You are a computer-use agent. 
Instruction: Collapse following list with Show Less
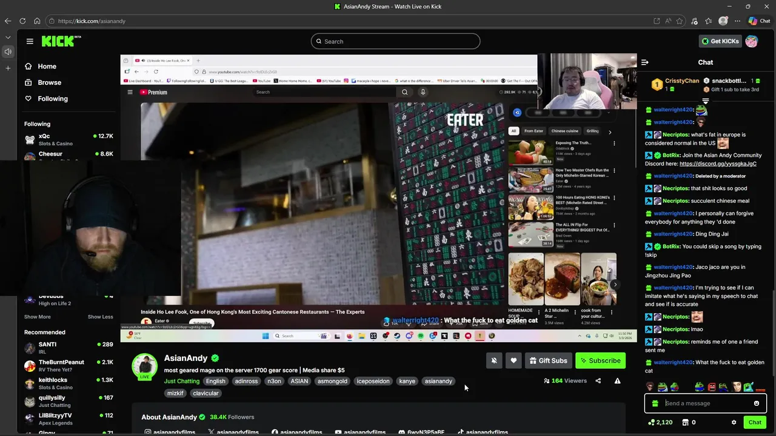pyautogui.click(x=100, y=317)
